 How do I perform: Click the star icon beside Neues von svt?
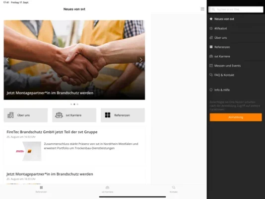coord(211,19)
